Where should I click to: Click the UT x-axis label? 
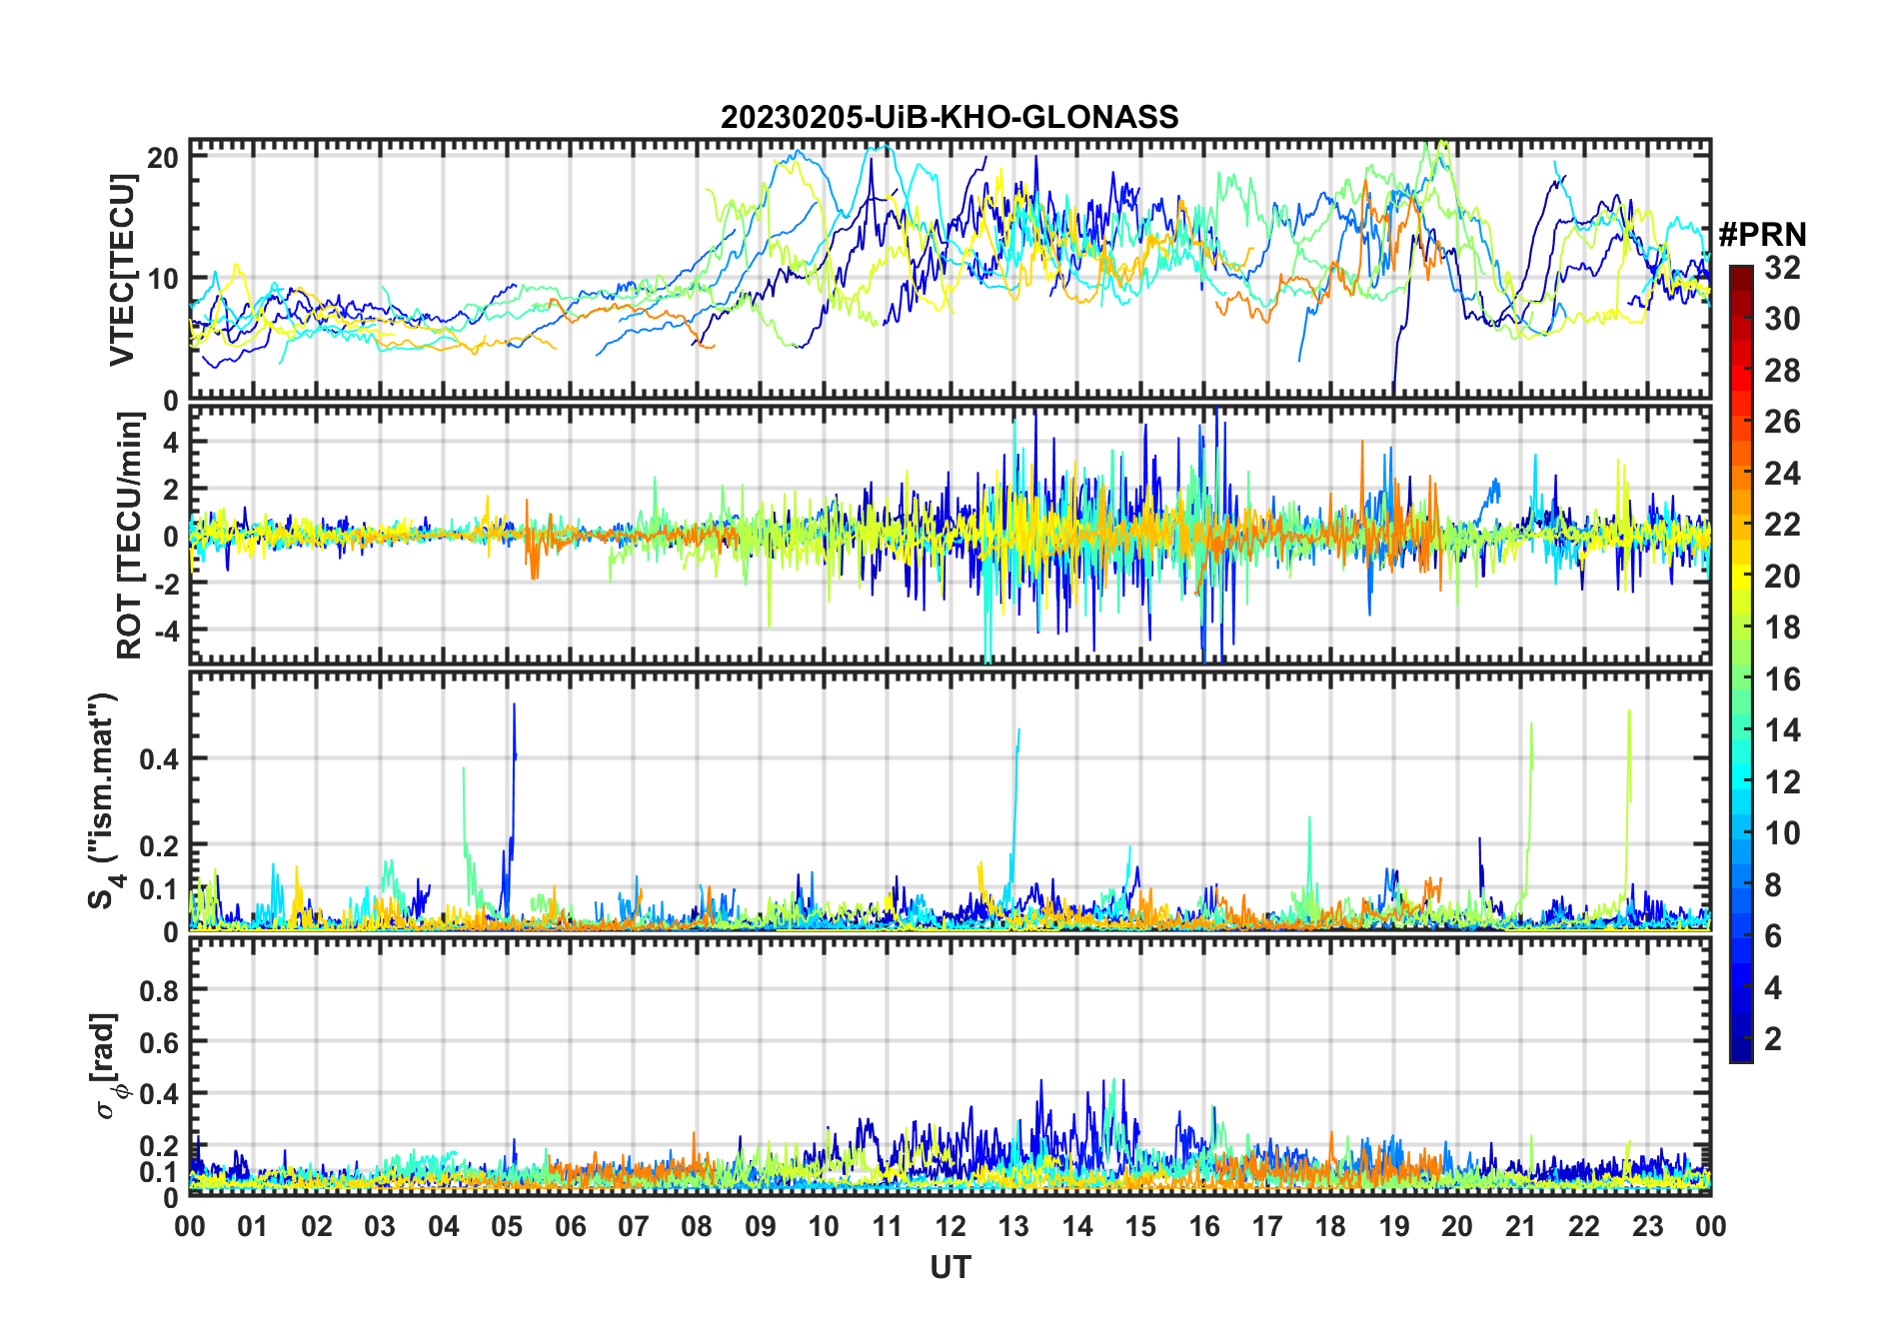click(950, 1267)
